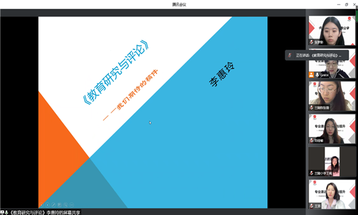This screenshot has height=215, width=358.
Task: Click the muted mic icon in the speaking notification
Action: (290, 56)
